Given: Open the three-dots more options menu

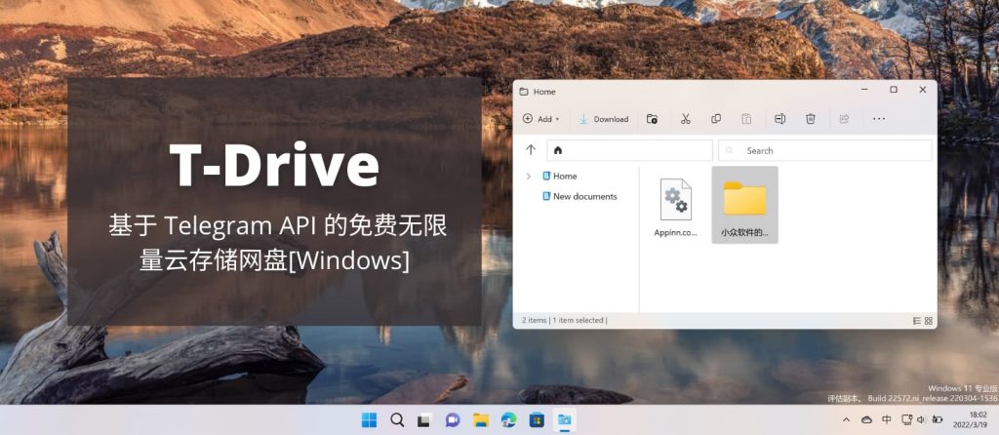Looking at the screenshot, I should (x=879, y=119).
